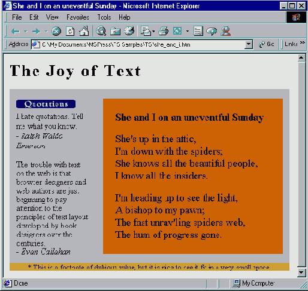Refresh the page with the Refresh icon

pos(70,31)
